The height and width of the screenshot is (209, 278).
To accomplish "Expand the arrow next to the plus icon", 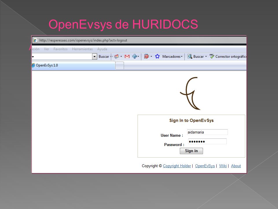I will (x=138, y=57).
